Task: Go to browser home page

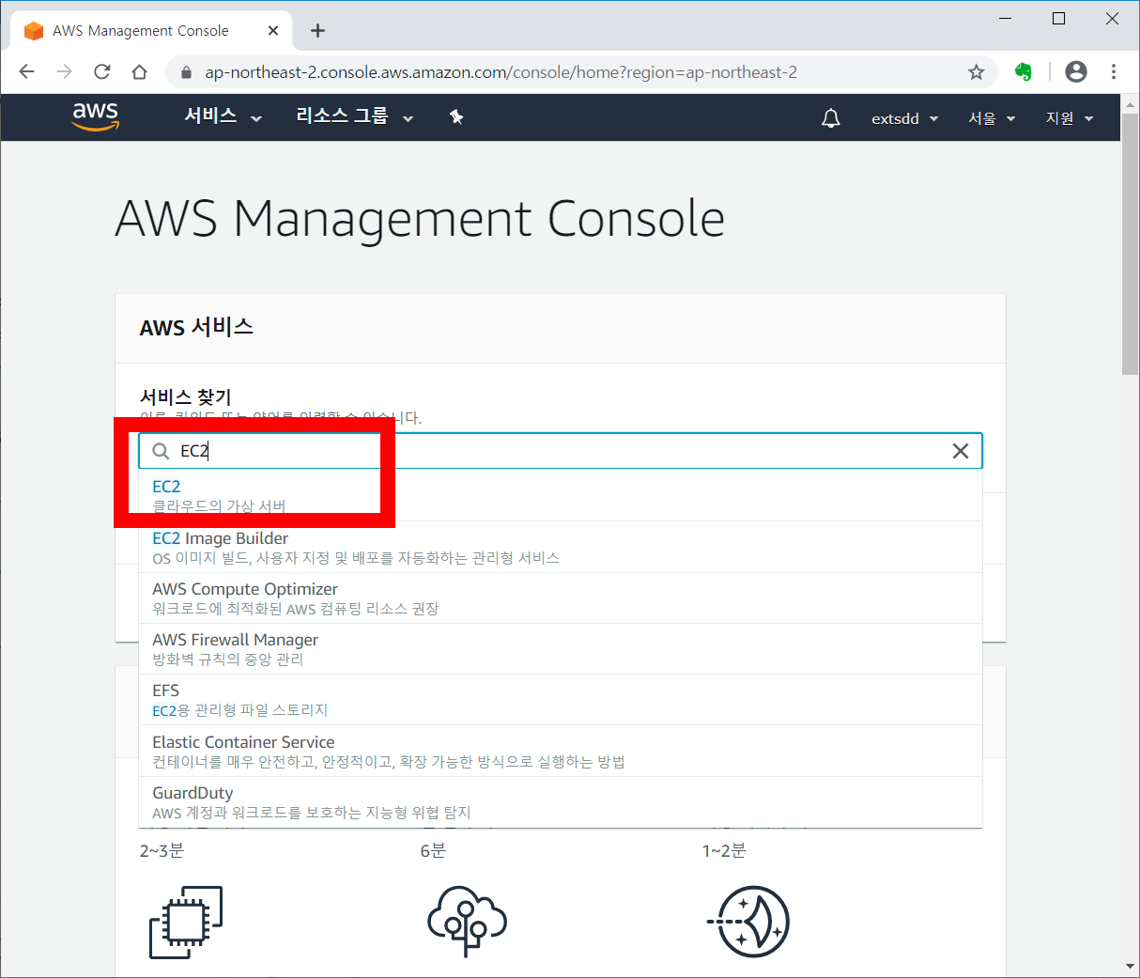Action: tap(139, 72)
